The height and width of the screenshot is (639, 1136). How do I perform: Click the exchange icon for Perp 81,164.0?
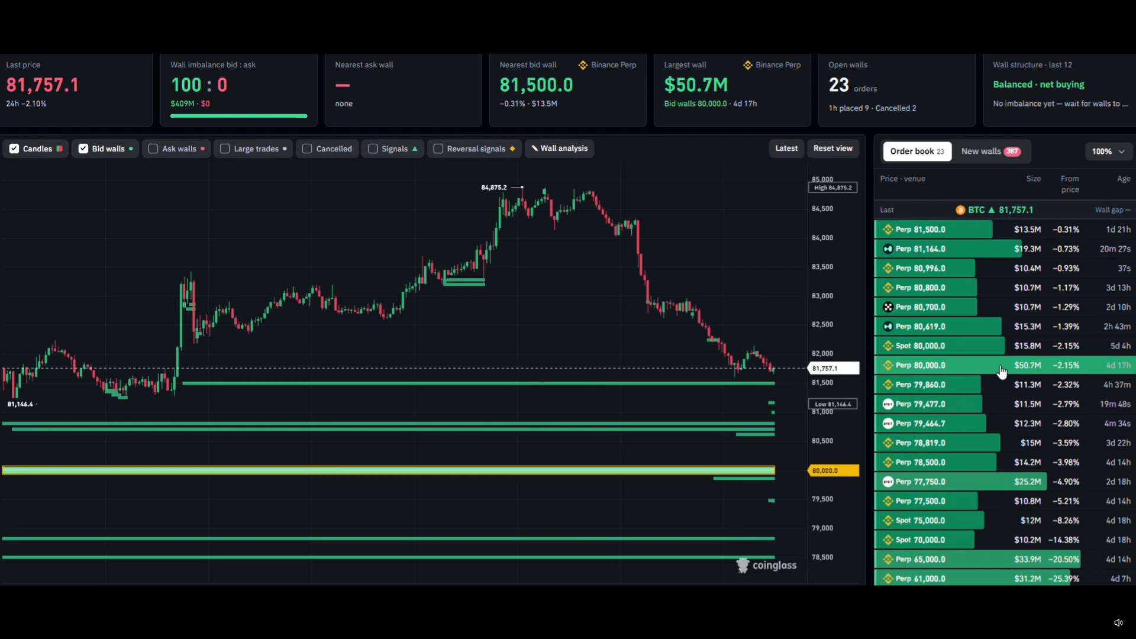887,249
